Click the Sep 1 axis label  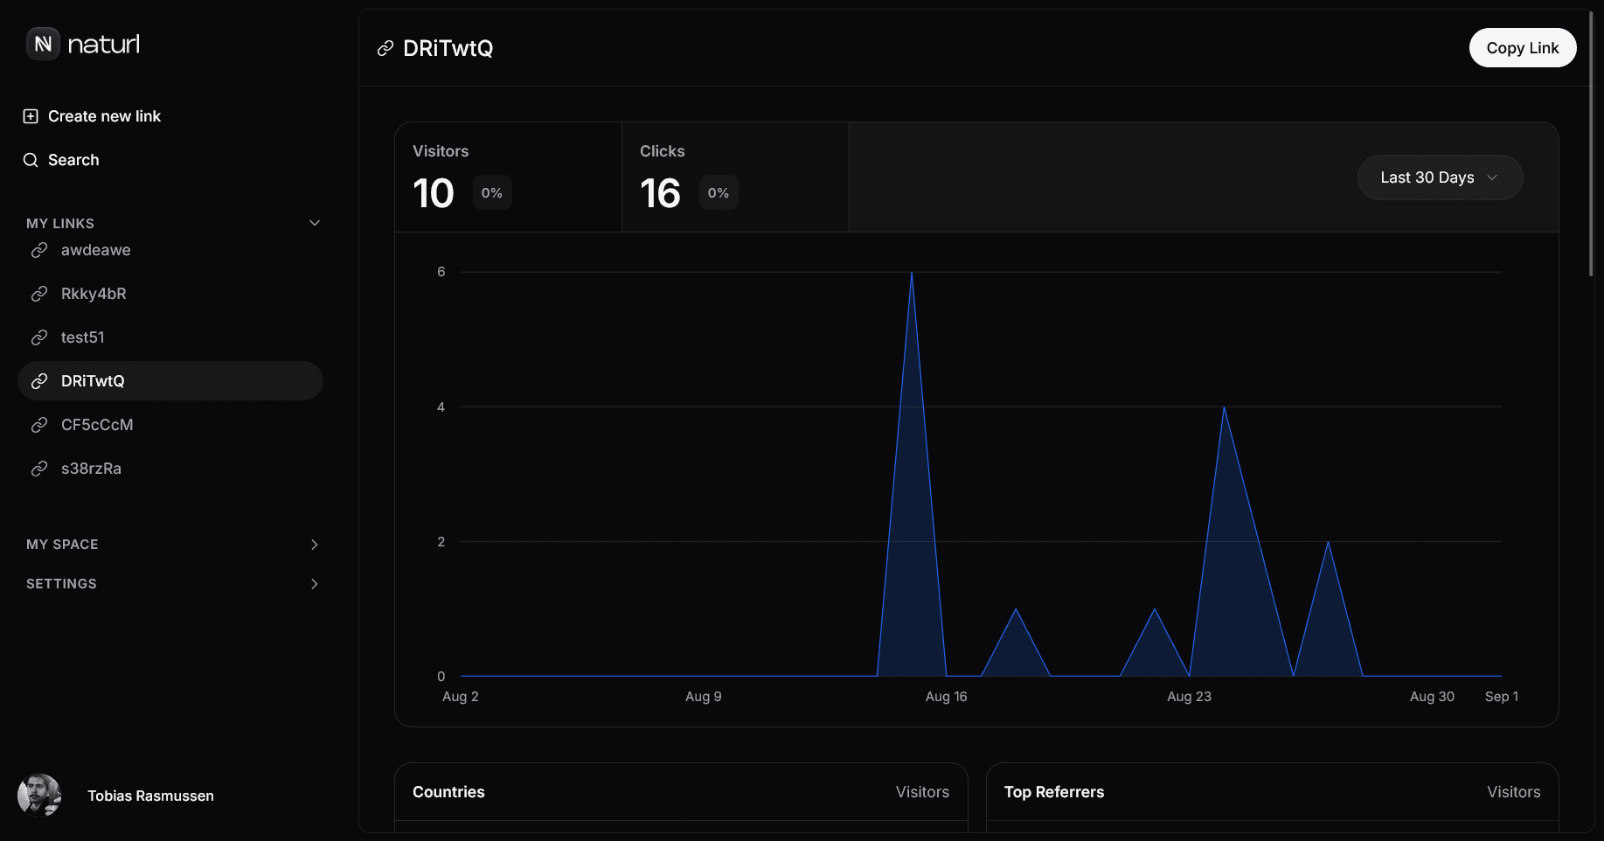pos(1502,697)
